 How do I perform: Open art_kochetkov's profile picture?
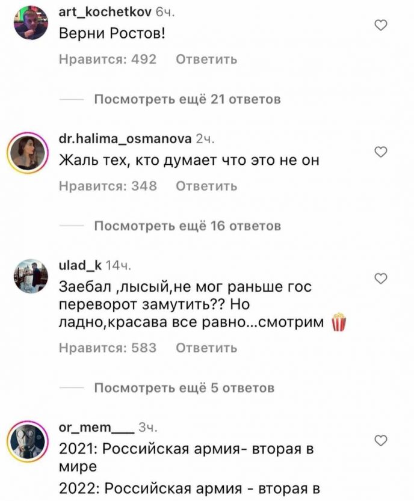coord(31,22)
